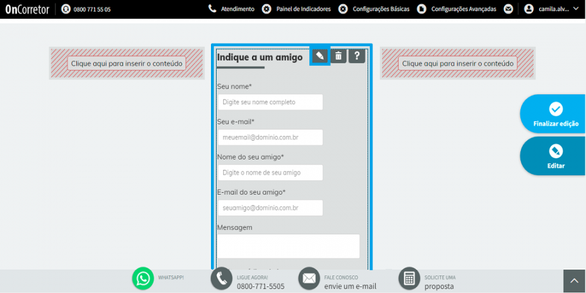Click left 'Clique aqui para inserir o conteúdo'

(x=127, y=64)
